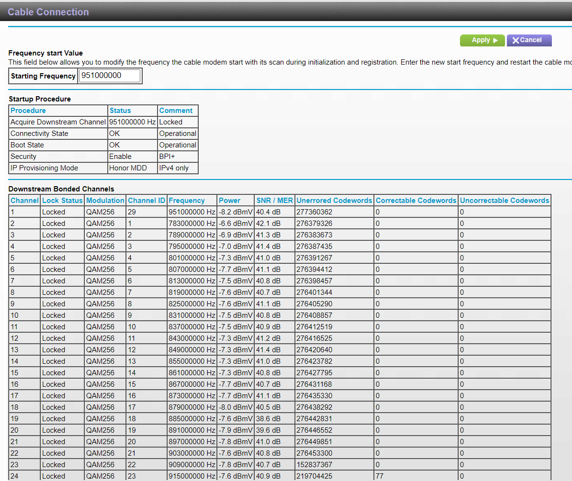Click the 'Unerrored Codewords' column header
The height and width of the screenshot is (481, 572).
click(334, 201)
